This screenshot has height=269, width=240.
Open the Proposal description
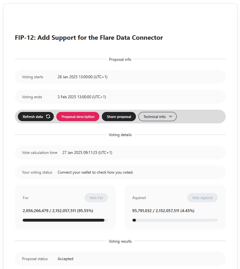pyautogui.click(x=78, y=117)
